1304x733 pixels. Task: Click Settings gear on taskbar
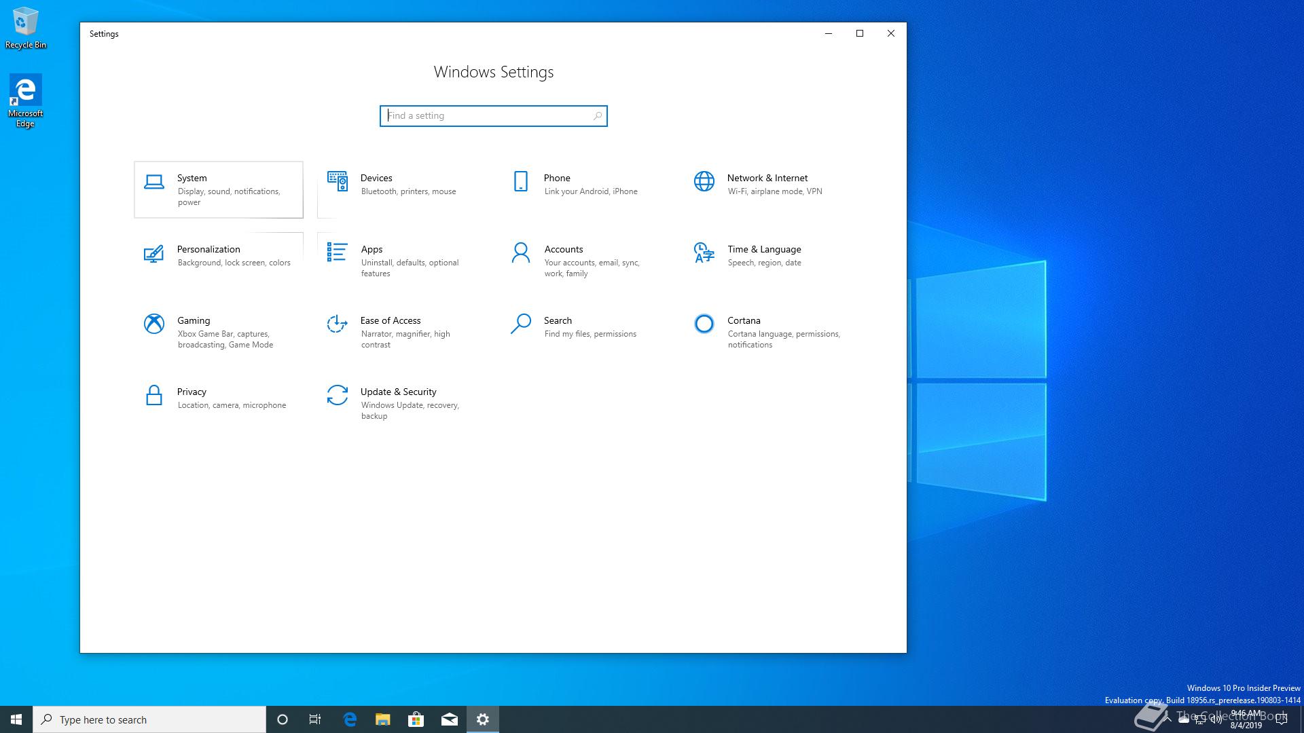pyautogui.click(x=483, y=719)
